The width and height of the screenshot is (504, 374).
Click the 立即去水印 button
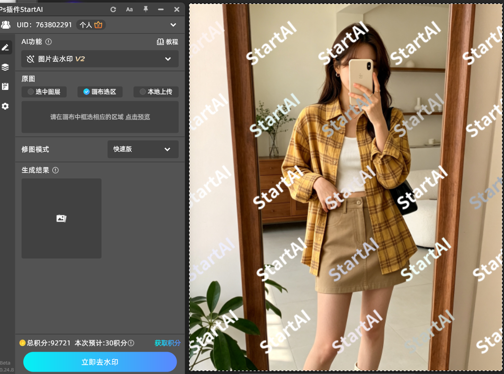point(100,362)
